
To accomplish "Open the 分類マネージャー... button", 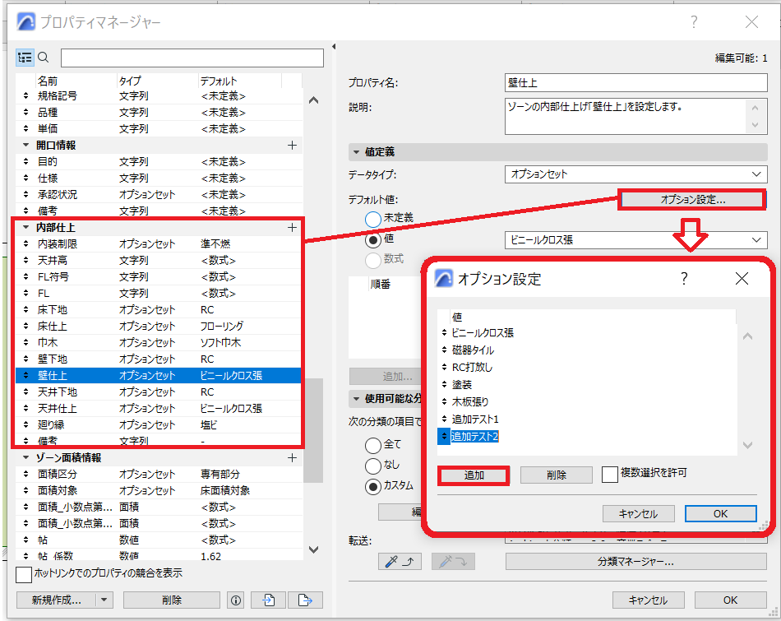I will pyautogui.click(x=635, y=562).
